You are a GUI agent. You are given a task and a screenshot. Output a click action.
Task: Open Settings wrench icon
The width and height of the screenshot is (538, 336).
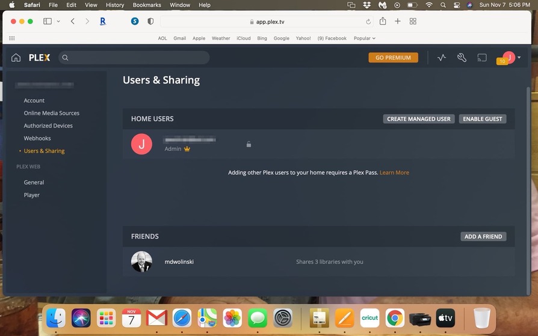point(462,58)
